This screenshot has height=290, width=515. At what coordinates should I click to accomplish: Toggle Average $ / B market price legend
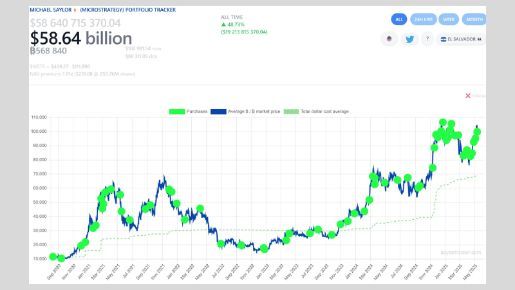click(245, 111)
